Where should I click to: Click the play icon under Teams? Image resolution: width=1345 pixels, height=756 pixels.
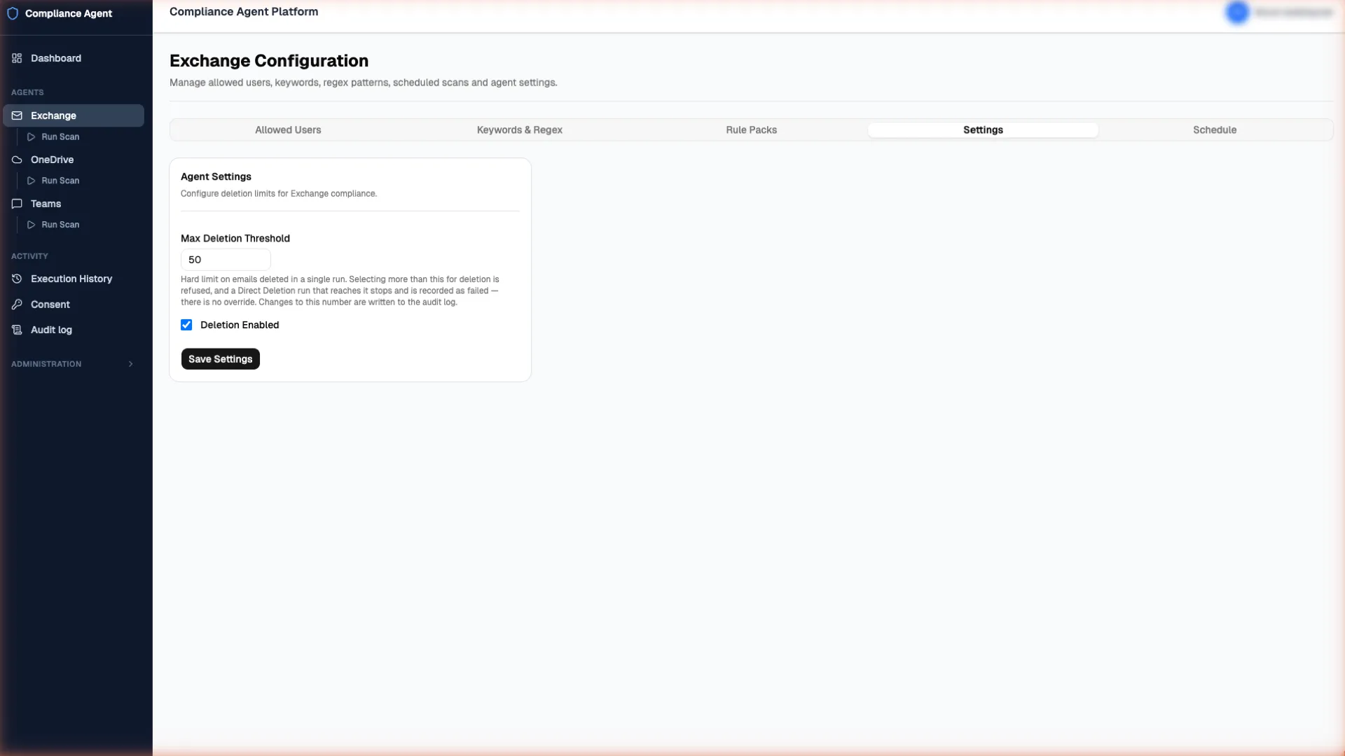[x=31, y=225]
